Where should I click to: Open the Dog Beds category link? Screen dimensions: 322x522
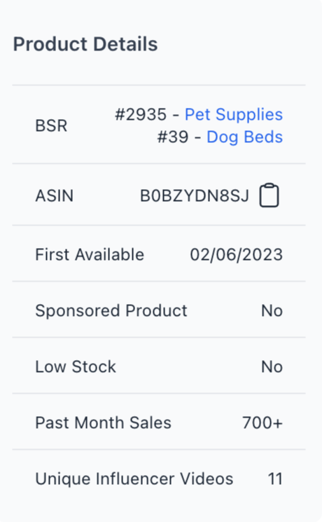point(245,137)
